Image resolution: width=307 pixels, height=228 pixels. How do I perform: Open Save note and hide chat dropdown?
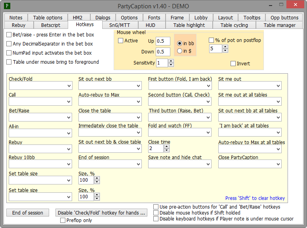point(180,164)
